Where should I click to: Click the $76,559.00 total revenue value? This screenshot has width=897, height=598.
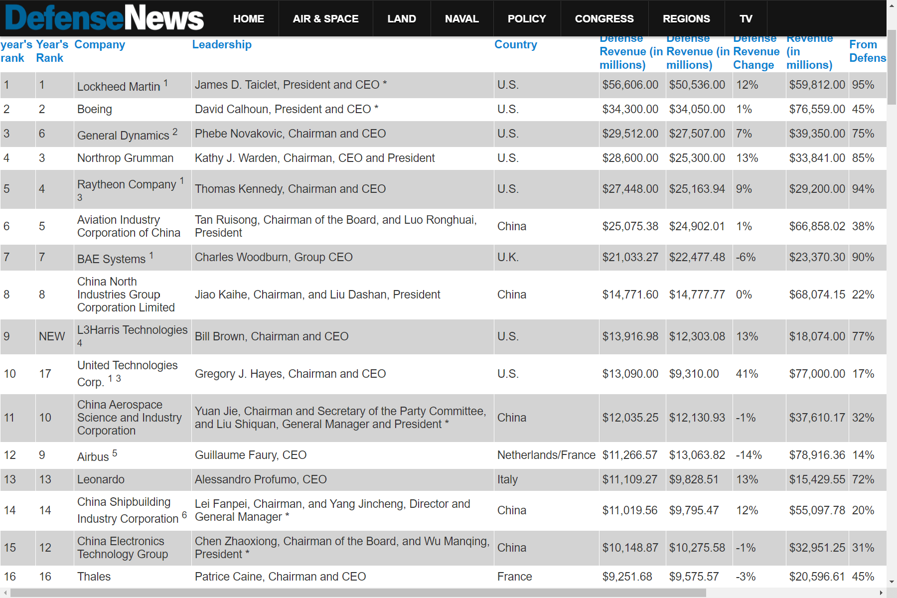817,109
